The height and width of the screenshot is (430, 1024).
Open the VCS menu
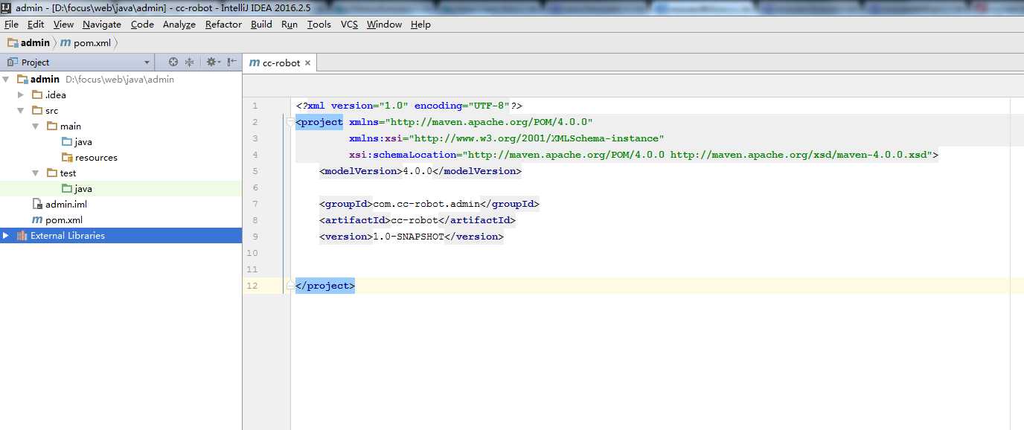click(349, 24)
